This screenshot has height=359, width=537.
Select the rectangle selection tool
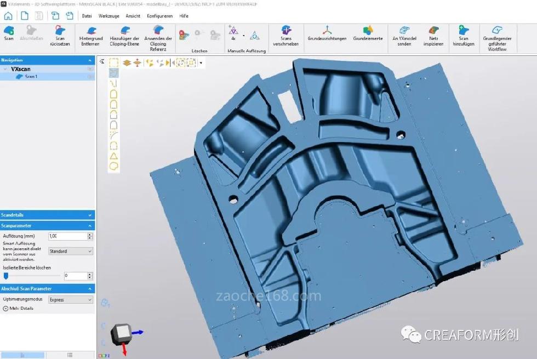coord(113,63)
